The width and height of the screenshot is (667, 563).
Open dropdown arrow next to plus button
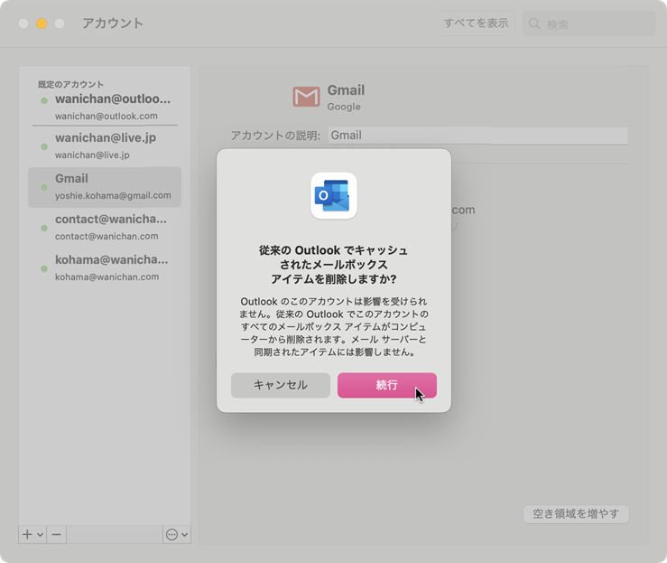pos(40,534)
